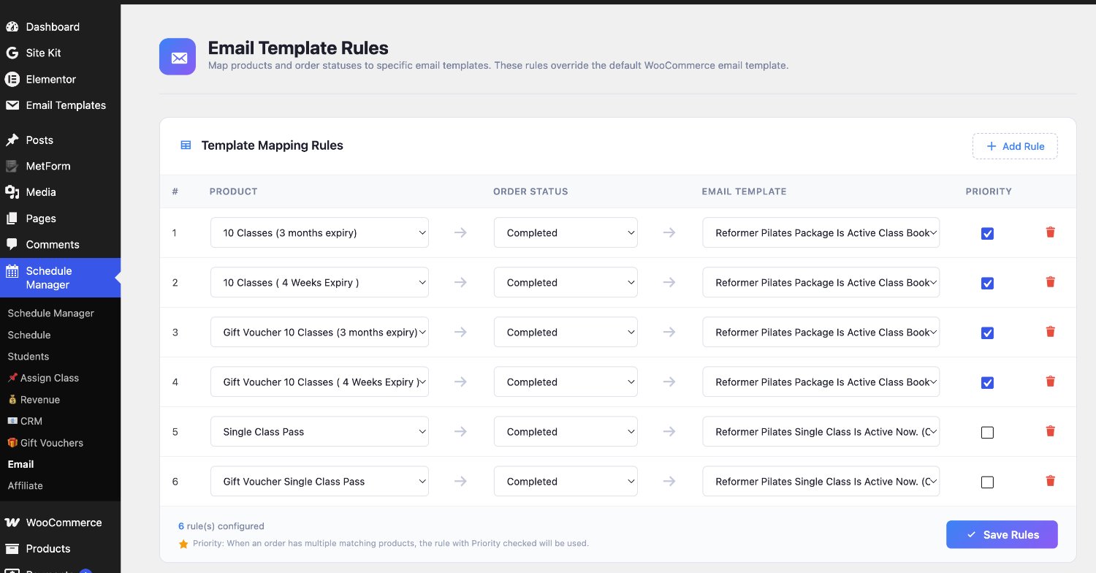1096x573 pixels.
Task: Uncheck priority for rule 2
Action: click(x=987, y=284)
